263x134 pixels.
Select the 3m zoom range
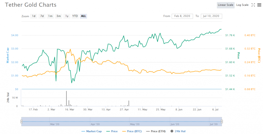pos(59,16)
